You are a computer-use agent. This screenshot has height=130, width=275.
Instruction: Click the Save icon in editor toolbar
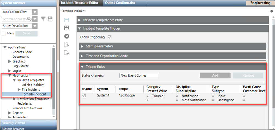(x=66, y=20)
